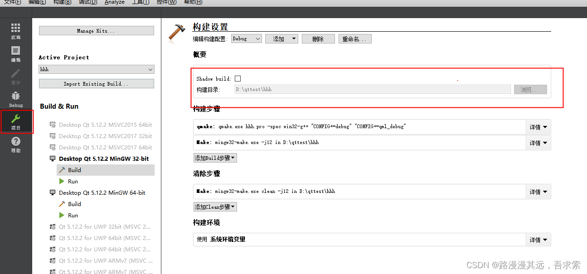587x274 pixels.
Task: Enable Qt 5.12.2 for UWP 32bit kit
Action: point(104,226)
